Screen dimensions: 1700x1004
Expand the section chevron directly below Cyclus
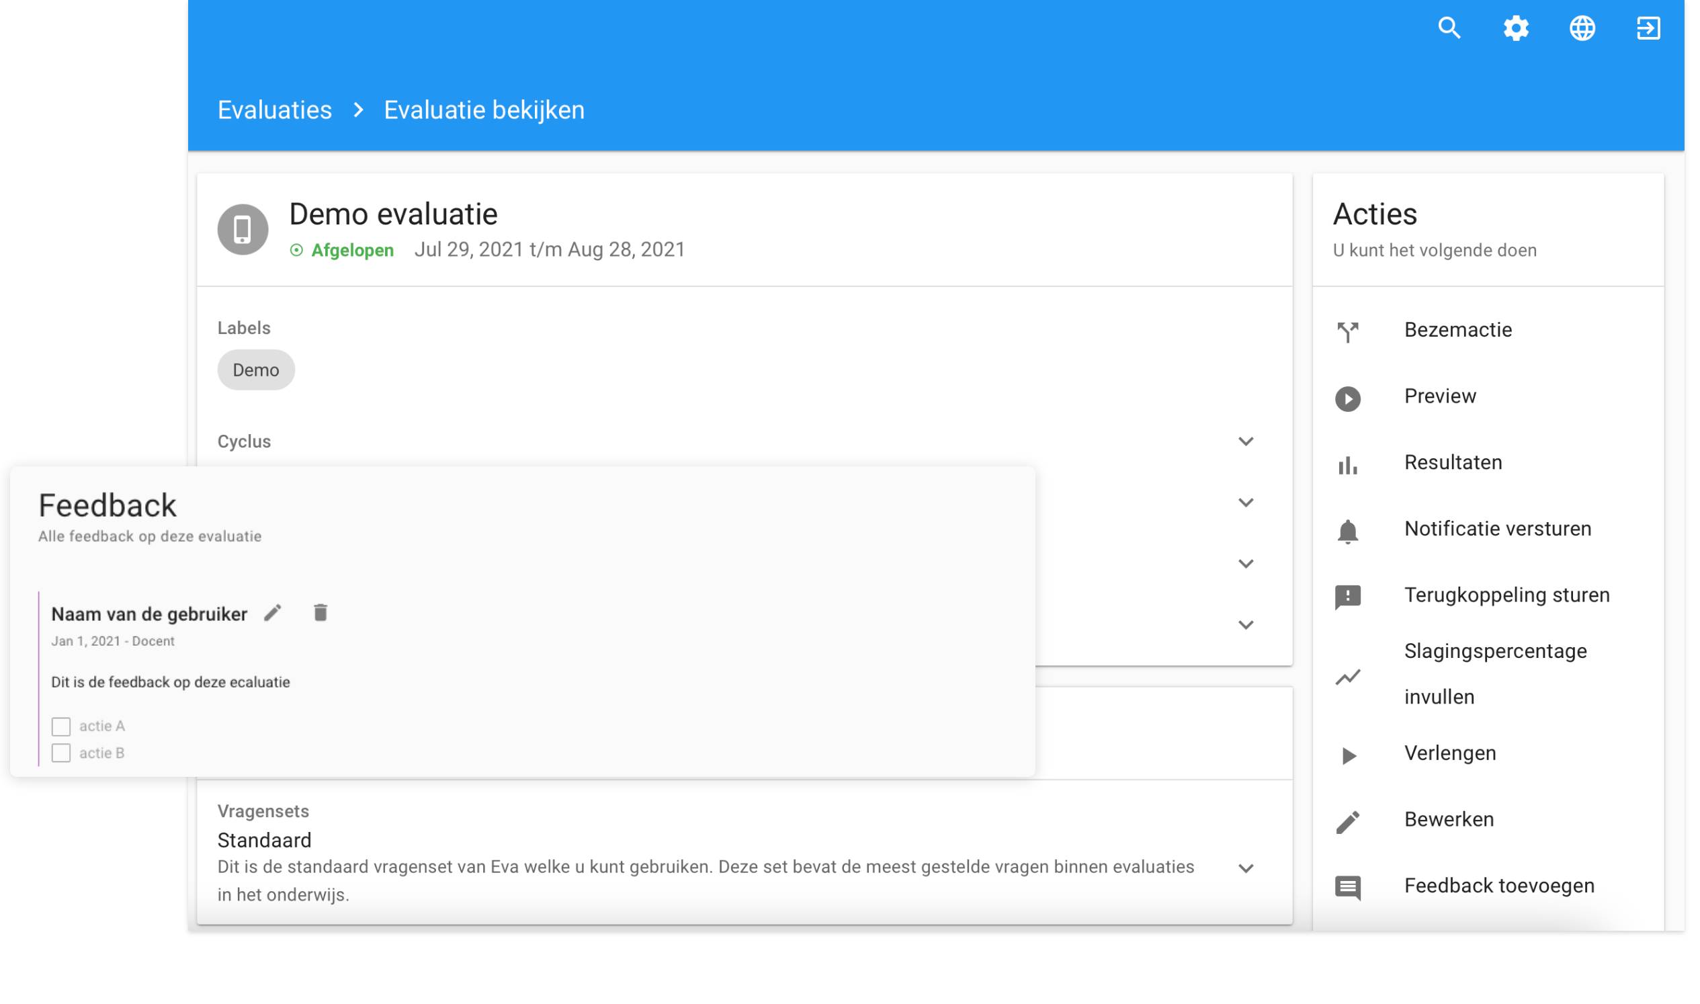click(x=1245, y=503)
